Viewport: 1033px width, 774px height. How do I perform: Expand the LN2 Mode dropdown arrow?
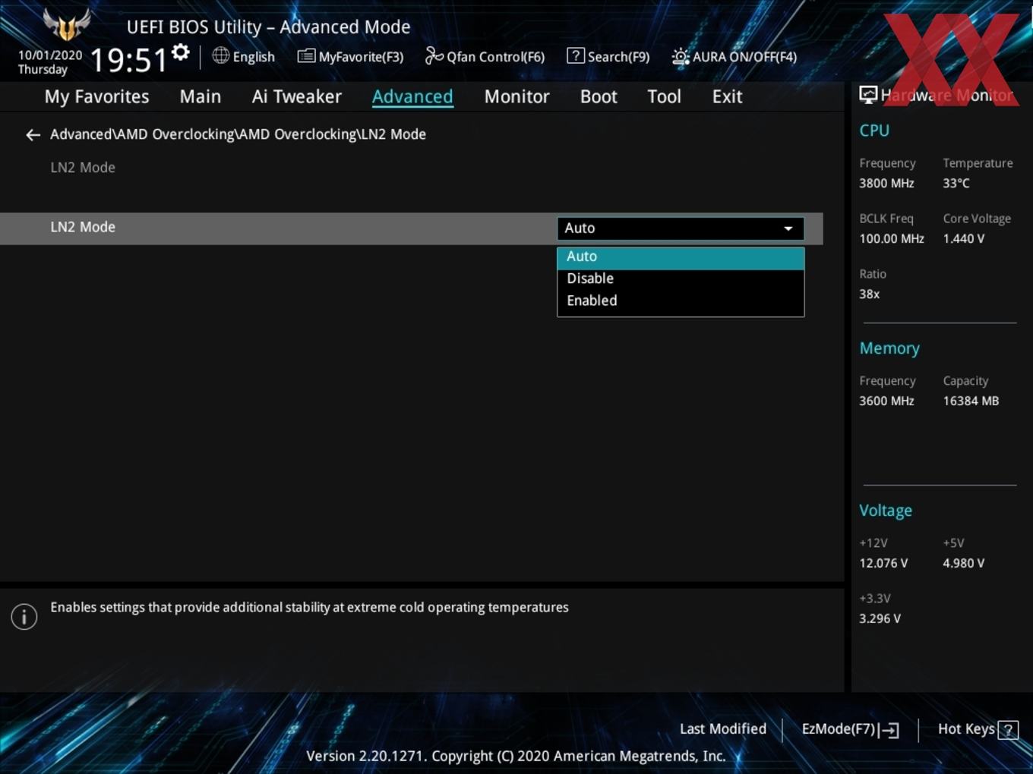click(788, 228)
